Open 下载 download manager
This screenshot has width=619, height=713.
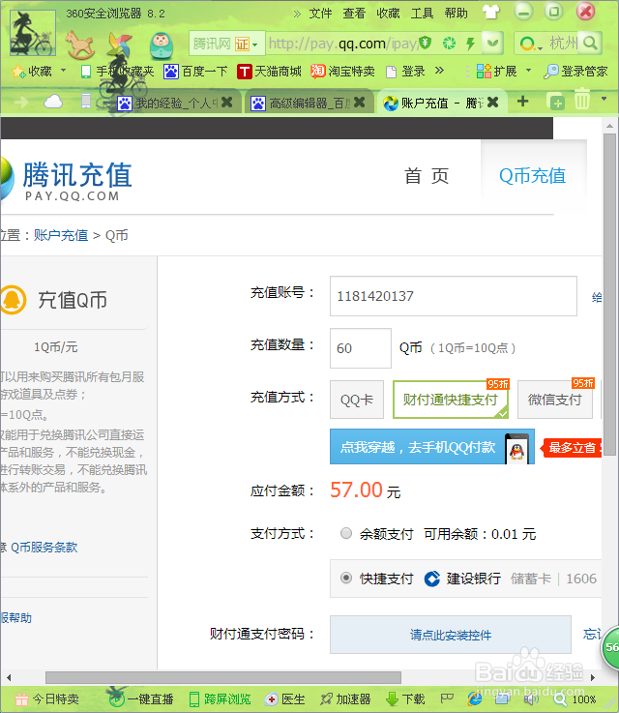click(x=405, y=698)
